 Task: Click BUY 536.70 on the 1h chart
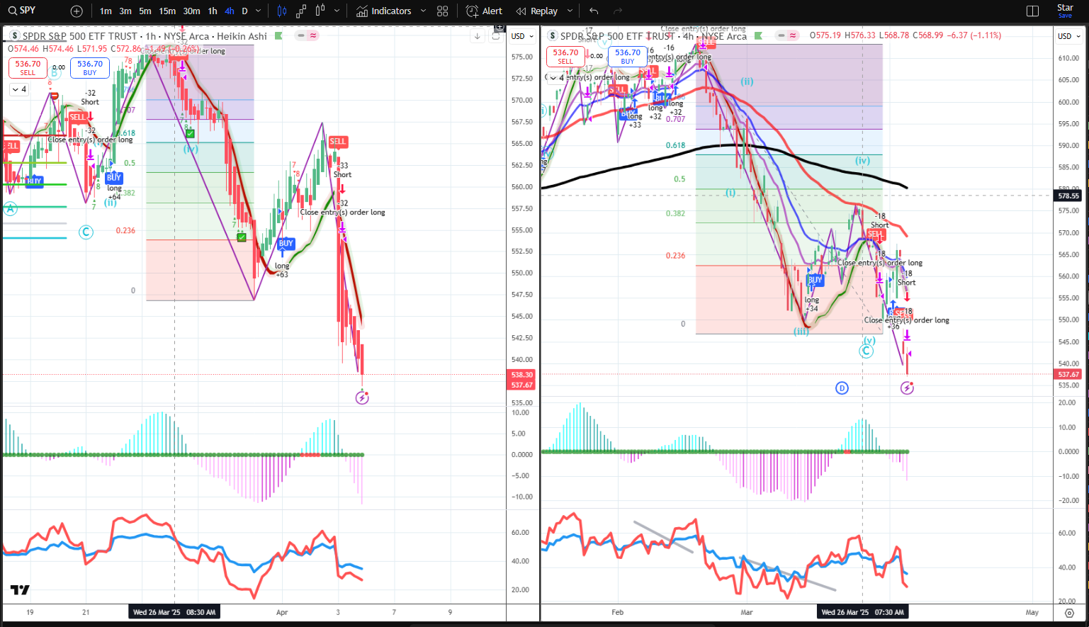(x=90, y=68)
